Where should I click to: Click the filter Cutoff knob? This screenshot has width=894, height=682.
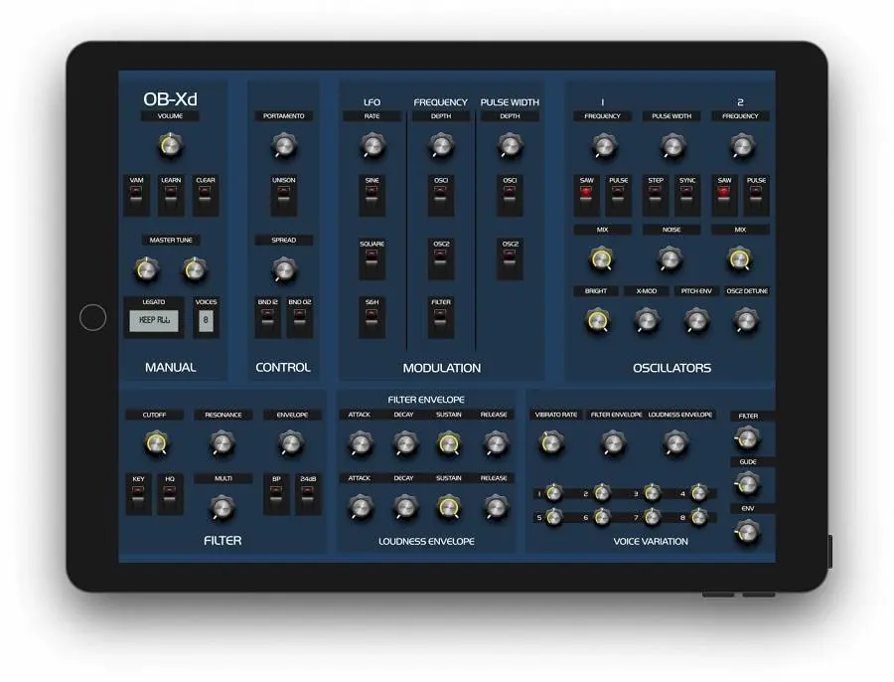pos(155,443)
